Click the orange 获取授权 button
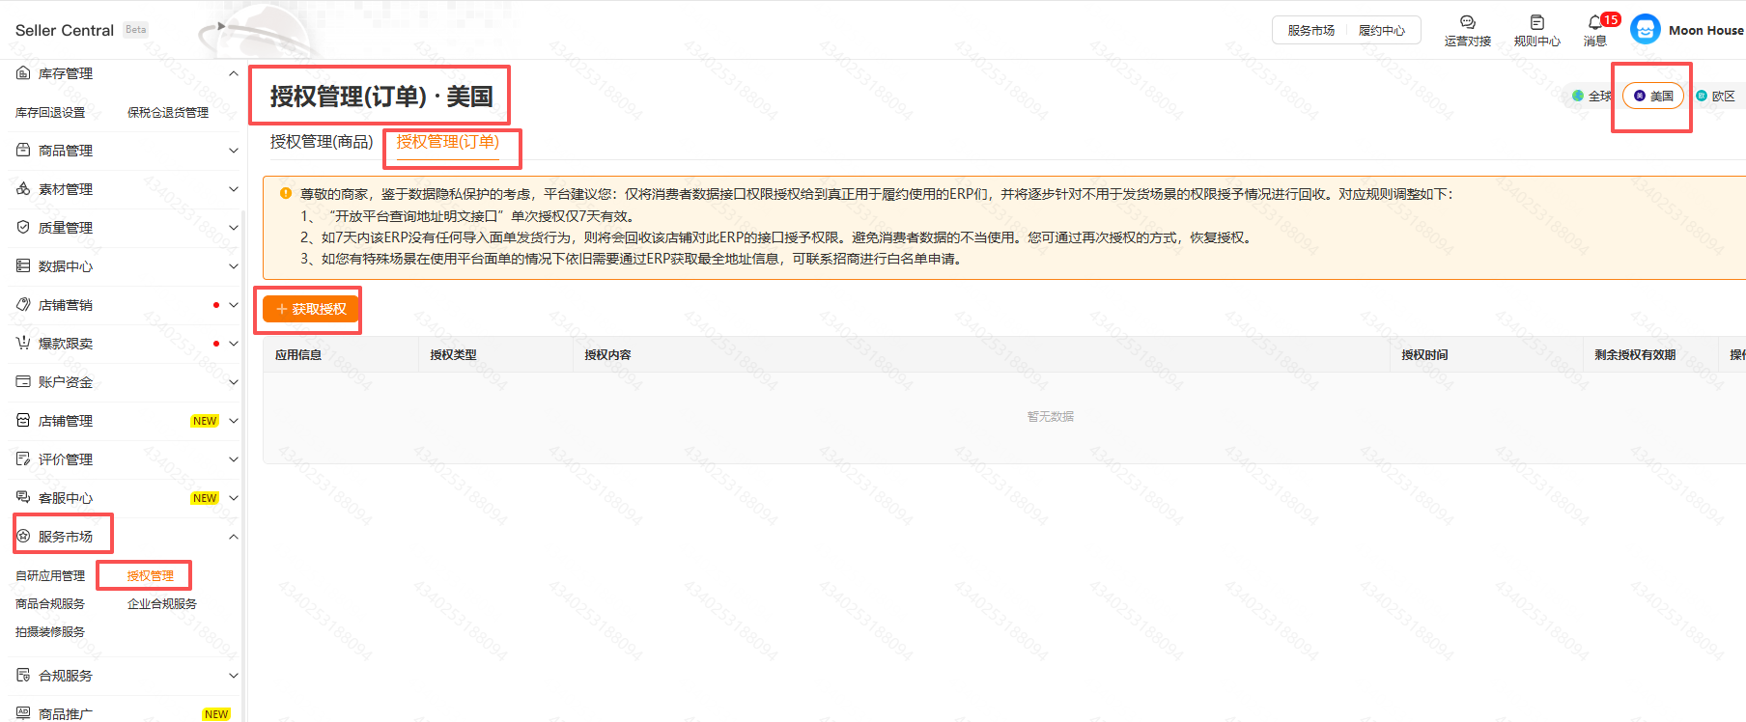The image size is (1746, 722). click(310, 309)
